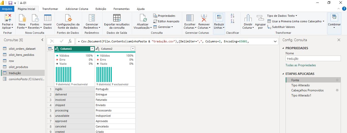
Task: Click Remover Colunas icon
Action: pos(204,18)
